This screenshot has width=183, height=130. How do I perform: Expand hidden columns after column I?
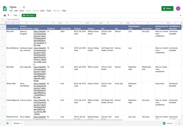(x=86, y=23)
